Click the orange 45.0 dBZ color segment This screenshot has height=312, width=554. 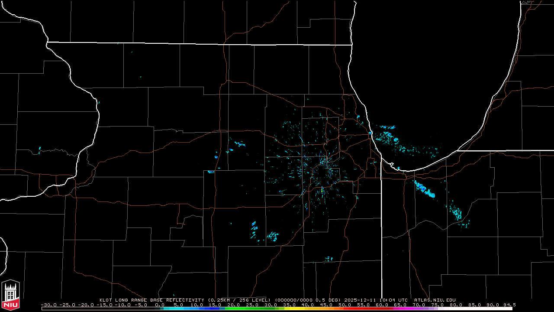tap(326, 309)
